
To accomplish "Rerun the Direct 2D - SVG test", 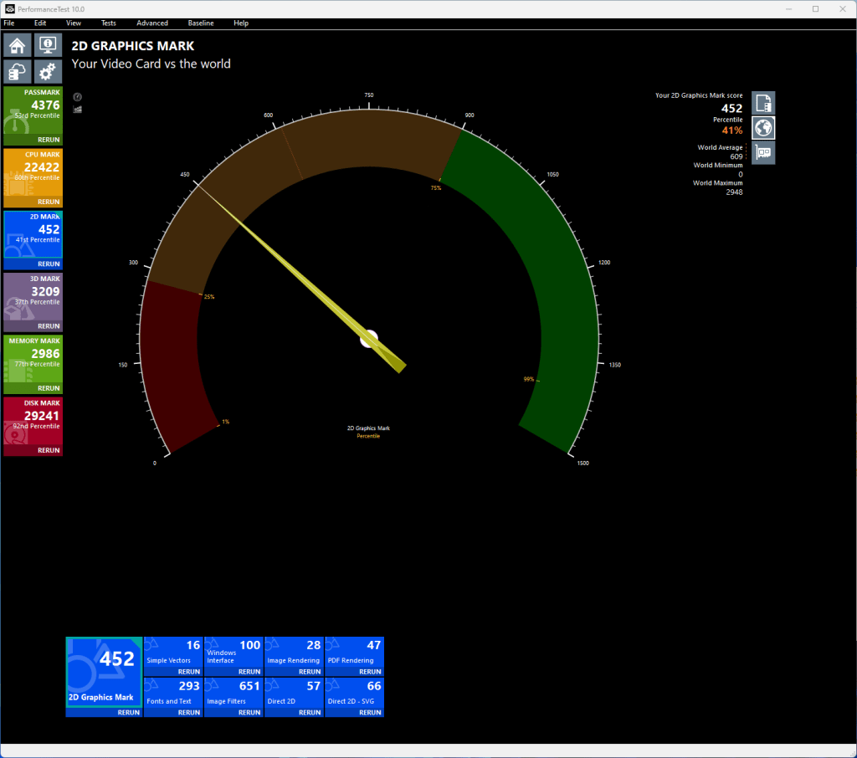I will [x=370, y=713].
